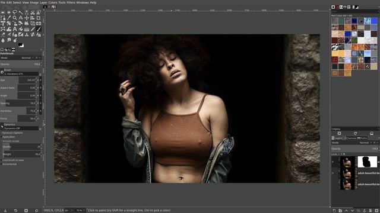Open the File menu
The image size is (380, 213).
pyautogui.click(x=2, y=2)
